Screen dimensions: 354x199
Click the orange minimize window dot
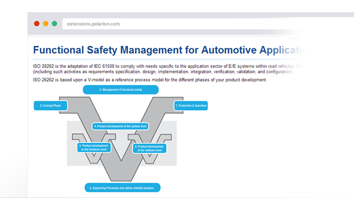click(x=45, y=24)
